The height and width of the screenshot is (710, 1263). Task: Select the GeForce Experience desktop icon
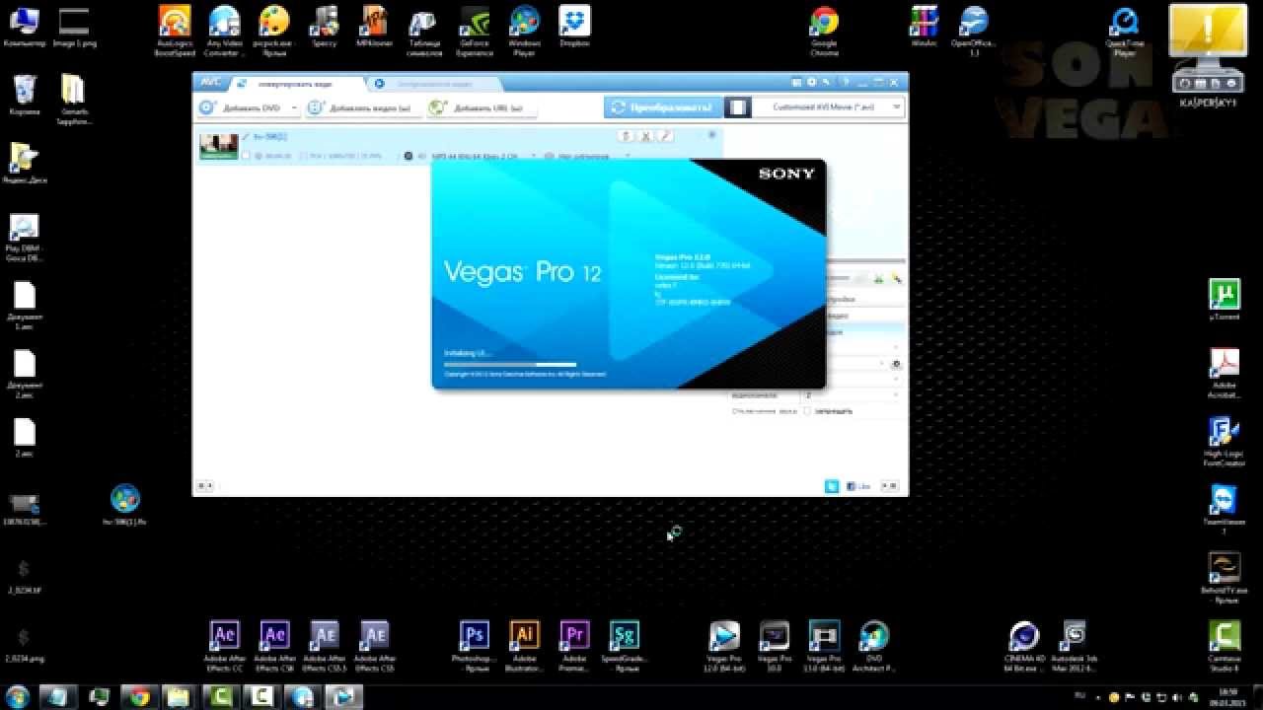tap(475, 32)
